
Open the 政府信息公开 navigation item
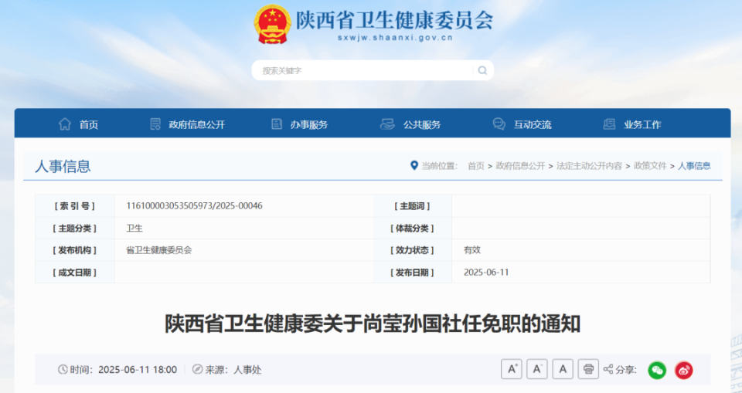coord(197,124)
